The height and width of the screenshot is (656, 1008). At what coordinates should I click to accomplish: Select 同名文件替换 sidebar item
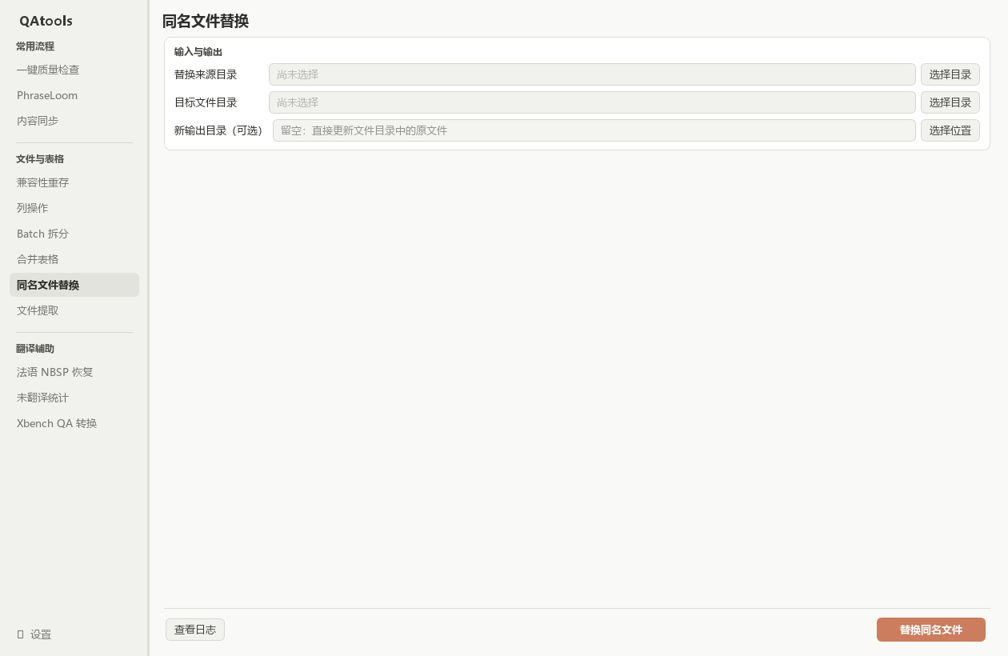74,285
